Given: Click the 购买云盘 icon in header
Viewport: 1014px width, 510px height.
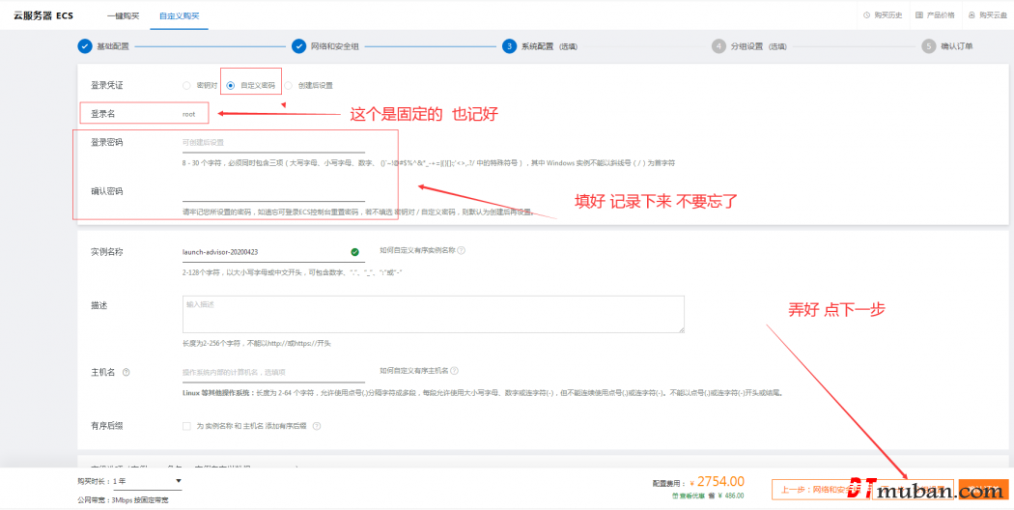Looking at the screenshot, I should (x=972, y=15).
